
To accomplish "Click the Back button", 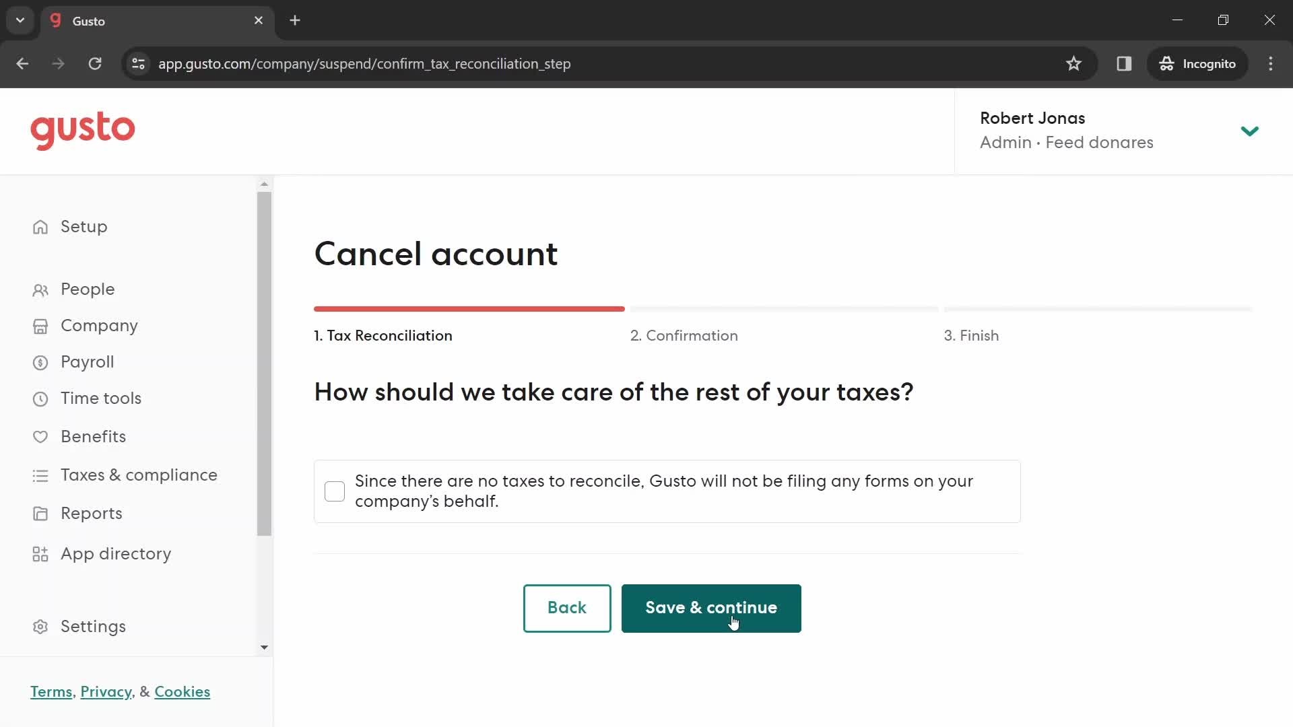I will (x=568, y=608).
